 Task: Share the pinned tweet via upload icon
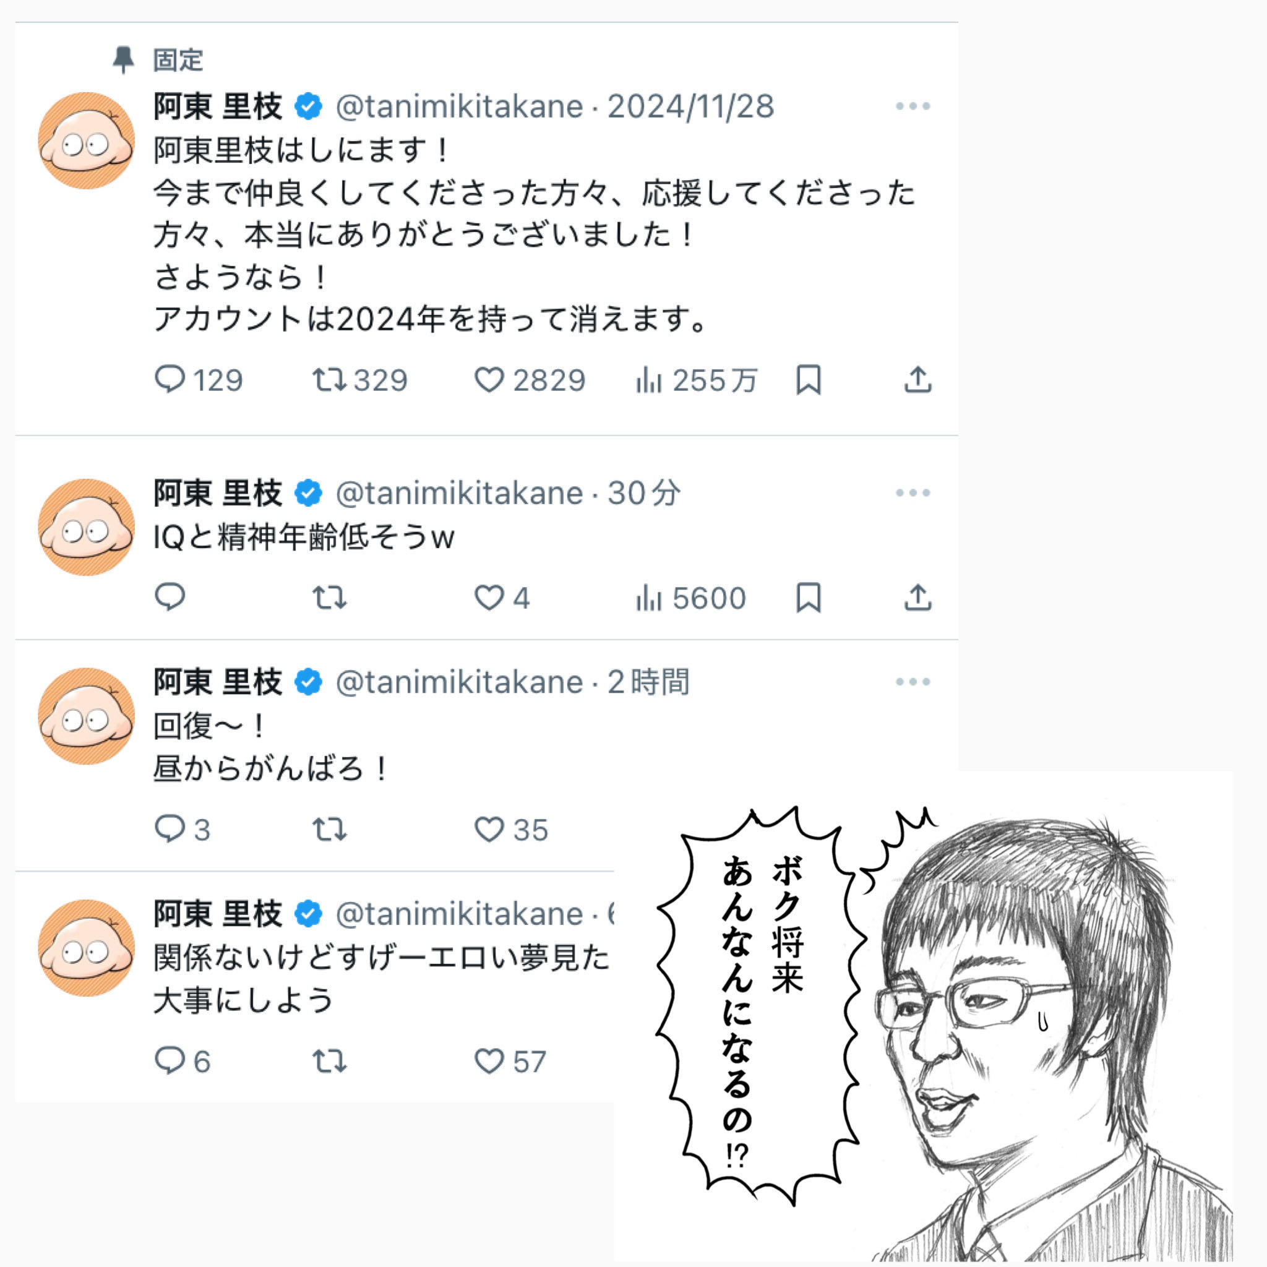(917, 379)
